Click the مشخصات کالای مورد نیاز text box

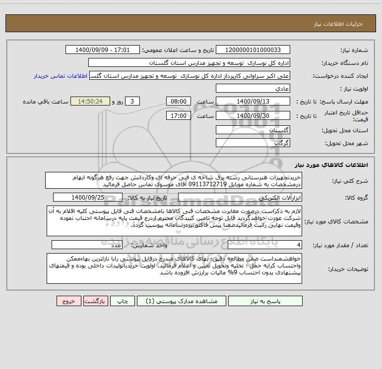pos(174,221)
